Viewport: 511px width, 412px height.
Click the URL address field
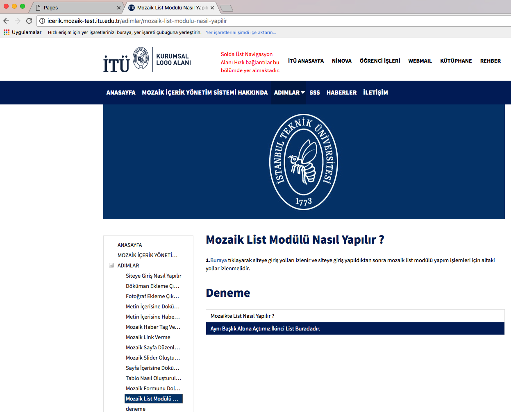(x=274, y=21)
